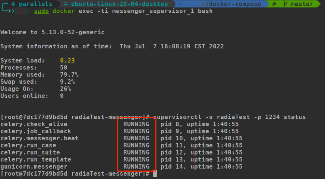Image resolution: width=325 pixels, height=179 pixels.
Task: Click the ubuntu-linux-20-04-desktop hostname segment
Action: coord(119,4)
